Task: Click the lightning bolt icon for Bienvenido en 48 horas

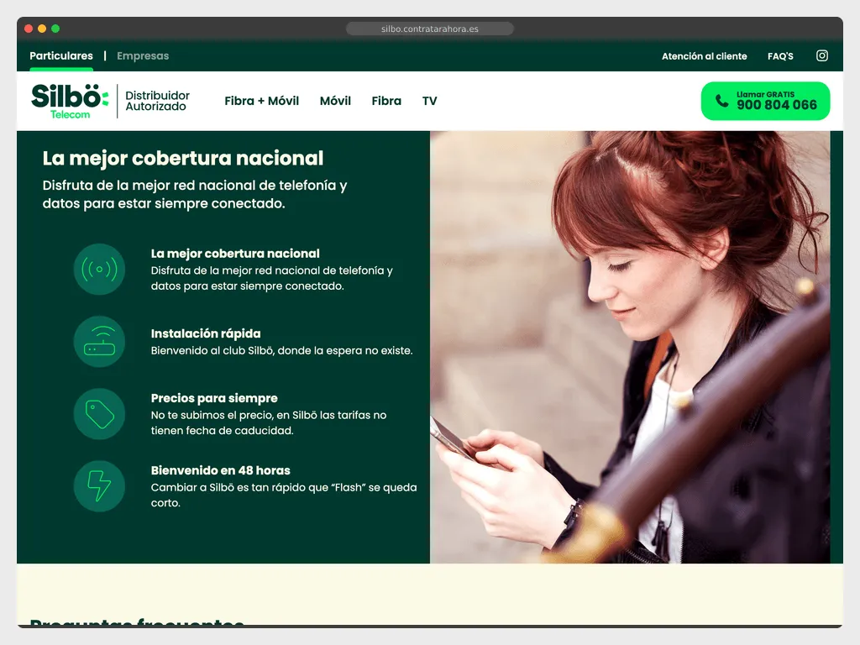Action: (x=99, y=486)
